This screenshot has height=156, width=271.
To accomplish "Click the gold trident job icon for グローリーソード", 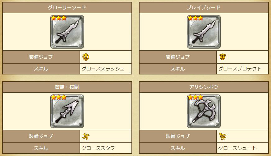I will pyautogui.click(x=86, y=57).
